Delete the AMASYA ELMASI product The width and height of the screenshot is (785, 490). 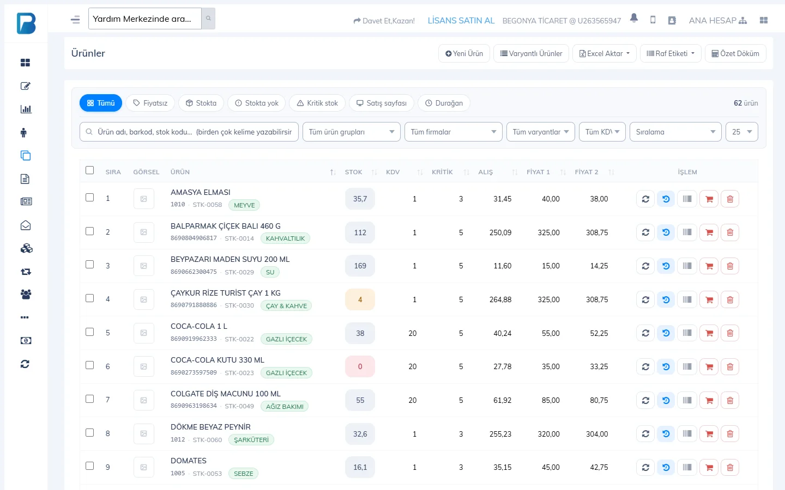click(730, 199)
